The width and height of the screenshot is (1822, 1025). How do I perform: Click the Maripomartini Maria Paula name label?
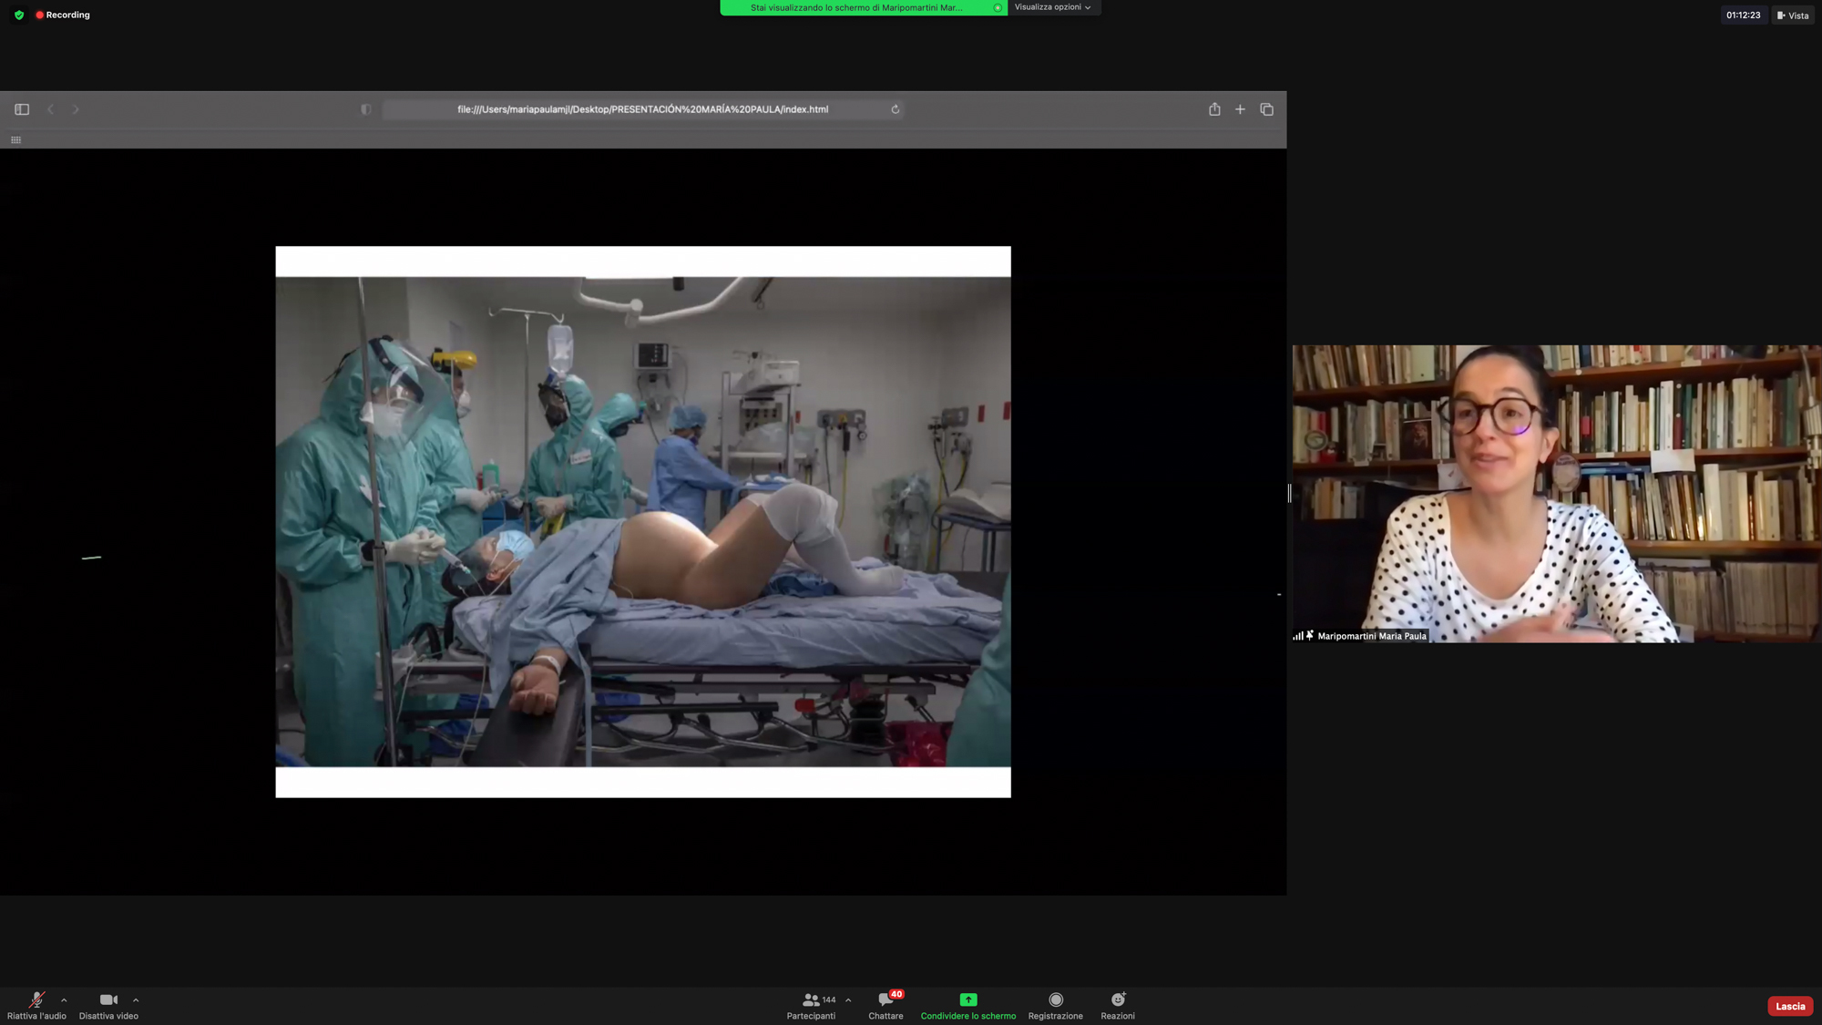click(1371, 636)
